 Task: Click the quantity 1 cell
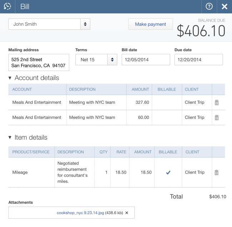click(x=103, y=172)
